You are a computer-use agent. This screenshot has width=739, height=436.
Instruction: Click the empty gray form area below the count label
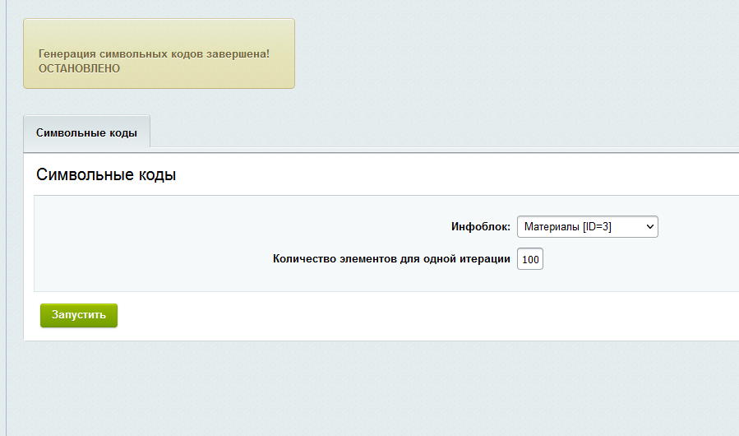click(247, 280)
